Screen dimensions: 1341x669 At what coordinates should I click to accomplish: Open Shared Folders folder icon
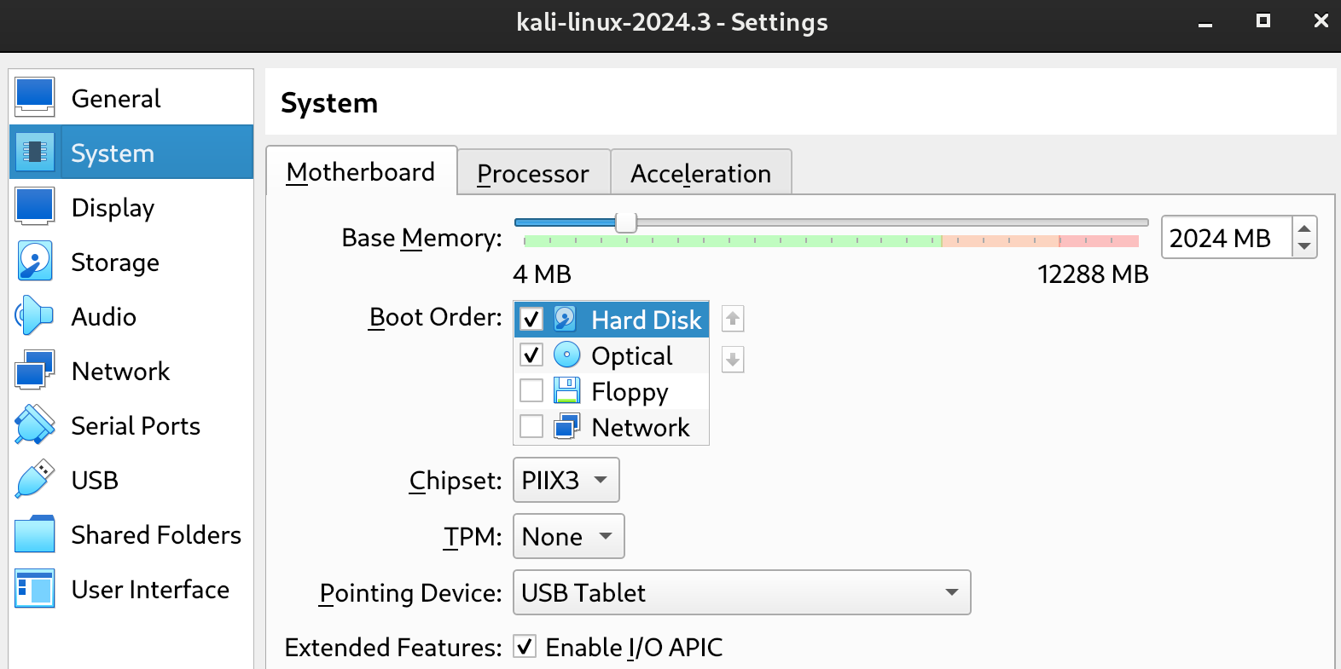(x=35, y=534)
